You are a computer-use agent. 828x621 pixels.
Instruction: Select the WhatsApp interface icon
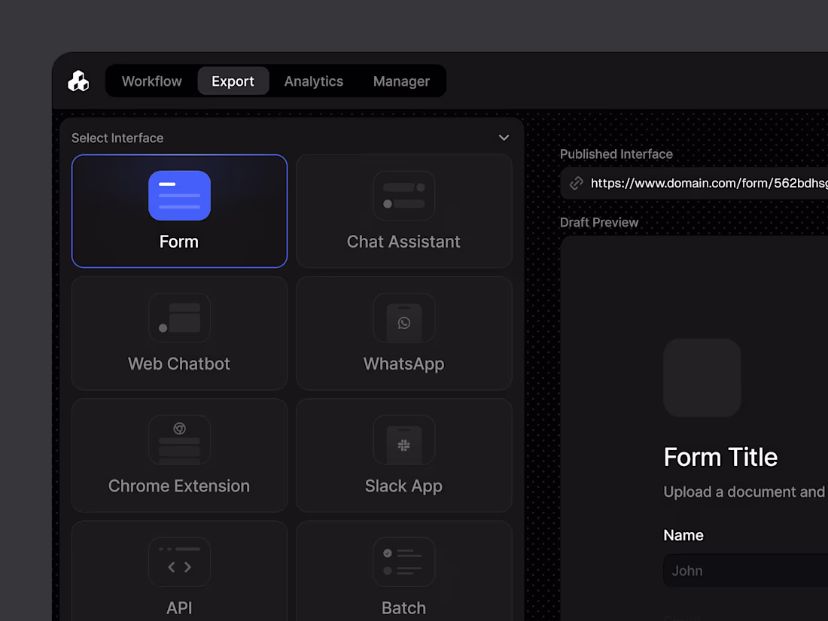[x=404, y=318]
